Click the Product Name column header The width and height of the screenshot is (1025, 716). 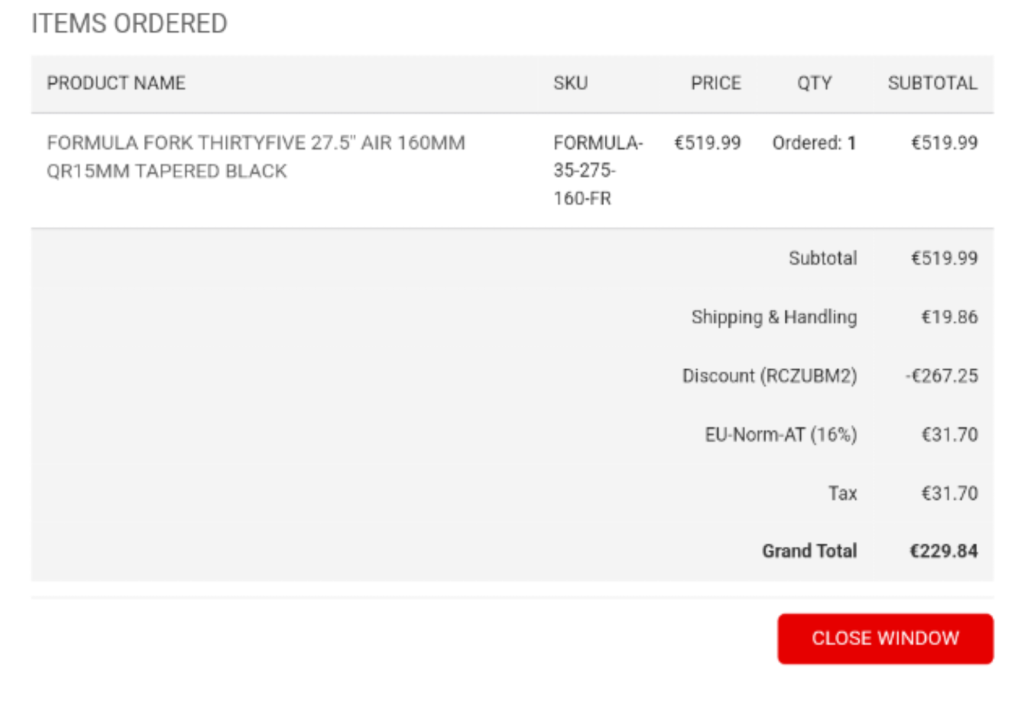pos(116,83)
